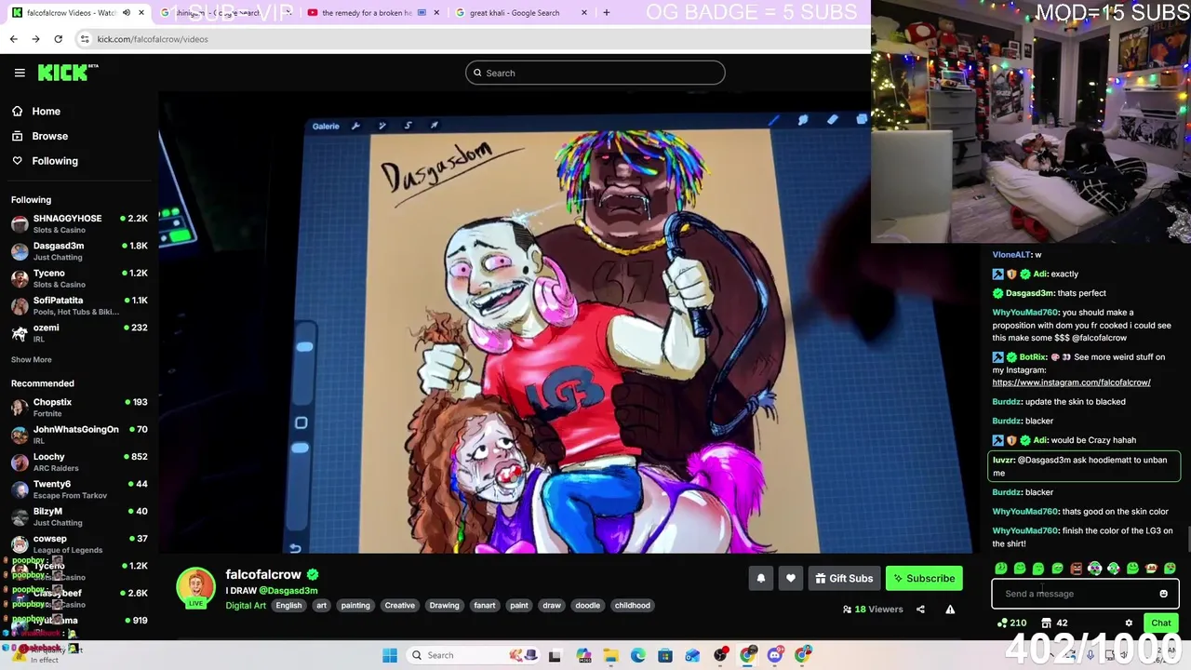Open SofiPatatita channel in Following list
This screenshot has height=670, width=1191.
pos(79,305)
